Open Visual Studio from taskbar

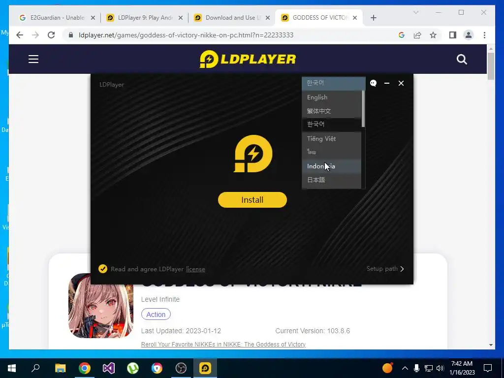(109, 368)
